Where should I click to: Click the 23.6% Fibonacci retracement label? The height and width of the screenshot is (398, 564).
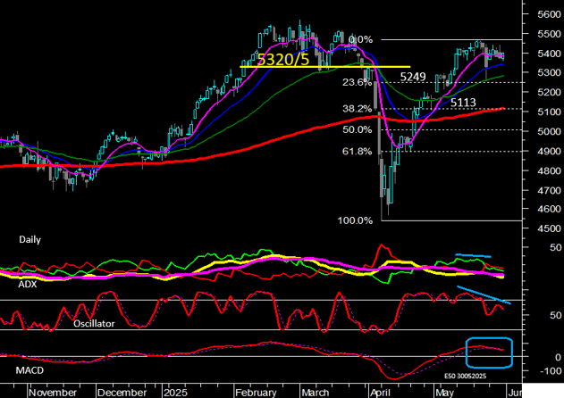pyautogui.click(x=358, y=82)
